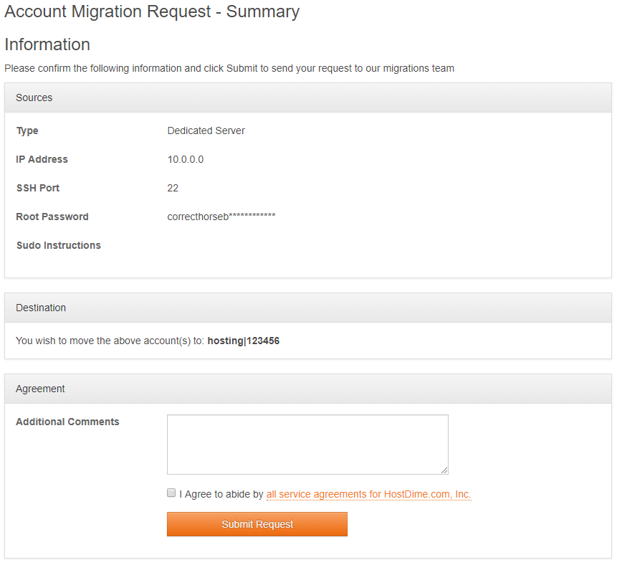Click the Type field label
The height and width of the screenshot is (565, 617).
click(x=27, y=130)
